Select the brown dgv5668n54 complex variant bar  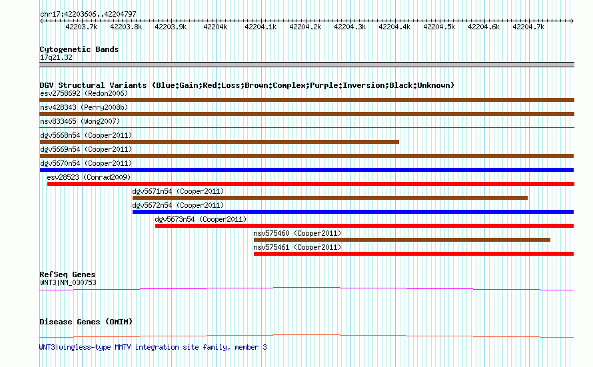(x=219, y=142)
